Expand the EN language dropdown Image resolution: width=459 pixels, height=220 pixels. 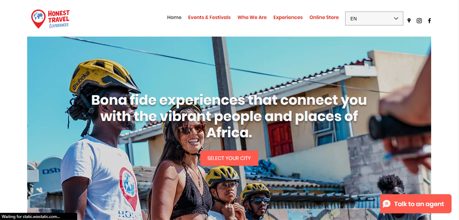point(374,18)
